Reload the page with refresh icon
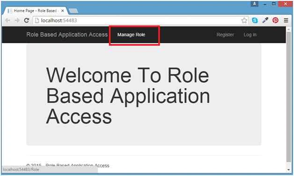 coord(27,20)
